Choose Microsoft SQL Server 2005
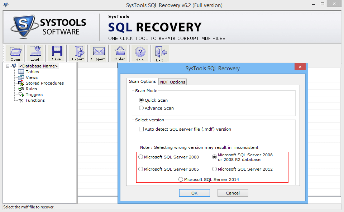344x212 pixels. tap(140, 169)
